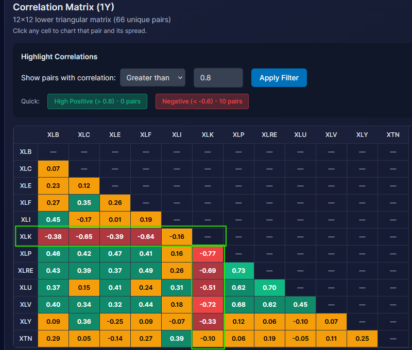The width and height of the screenshot is (412, 350).
Task: Click the XLK–XLI cell showing -0.16
Action: (177, 237)
